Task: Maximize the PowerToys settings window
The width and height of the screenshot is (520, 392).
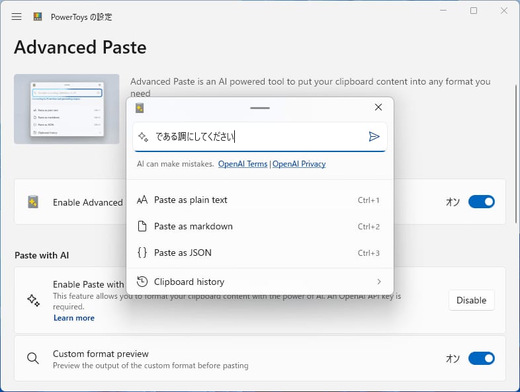Action: [x=474, y=11]
